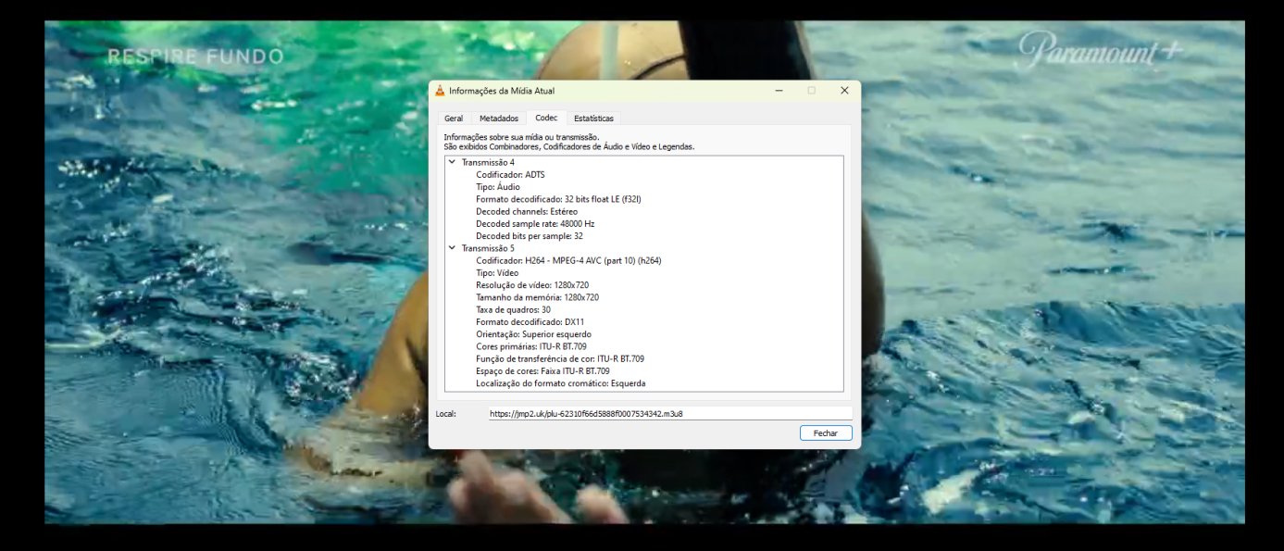This screenshot has width=1284, height=551.
Task: Minimize the Informações da Mídia Atual window
Action: (x=779, y=91)
